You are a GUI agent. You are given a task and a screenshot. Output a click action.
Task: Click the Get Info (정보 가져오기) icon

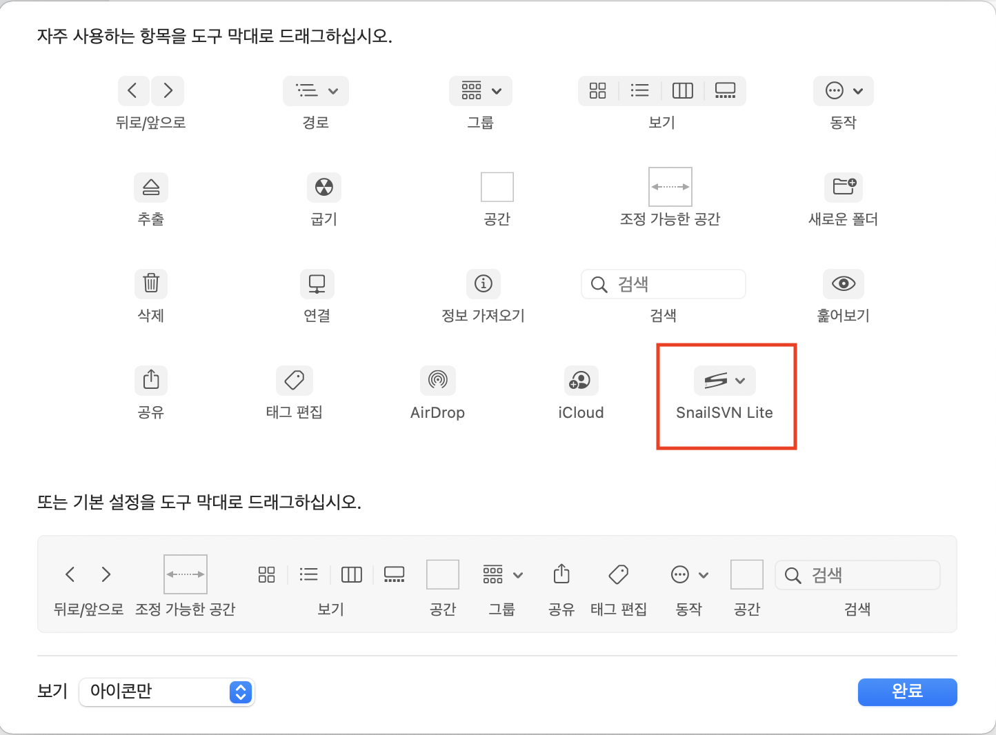pyautogui.click(x=484, y=283)
